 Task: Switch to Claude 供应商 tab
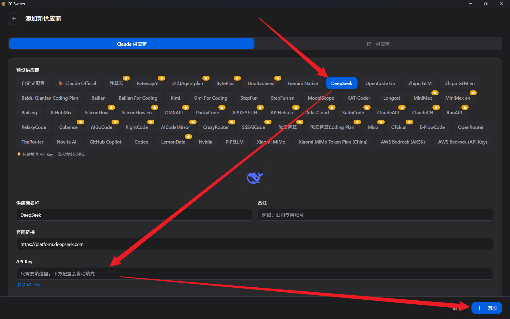pyautogui.click(x=132, y=44)
